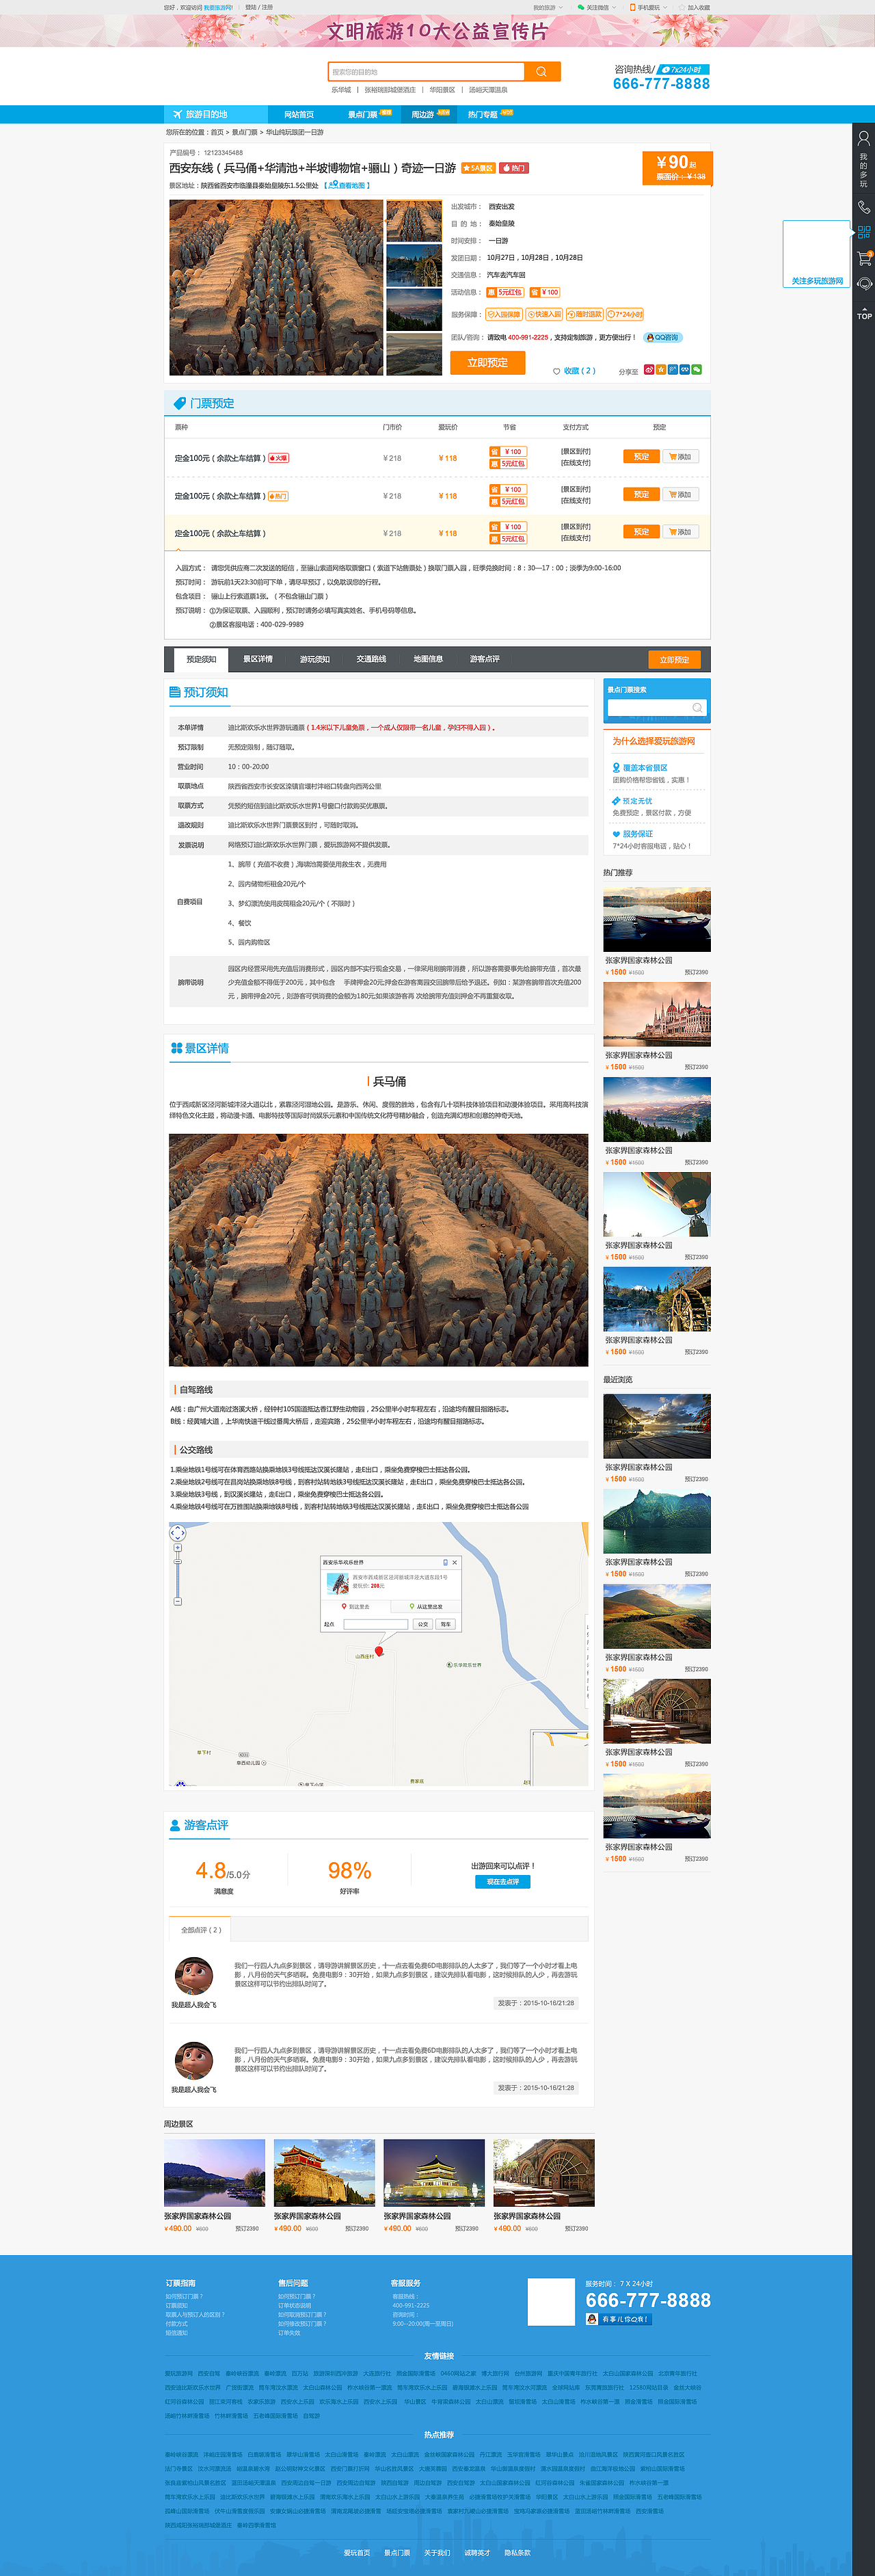Image resolution: width=875 pixels, height=2576 pixels.
Task: Switch to the 景区详情 tab
Action: tap(258, 659)
